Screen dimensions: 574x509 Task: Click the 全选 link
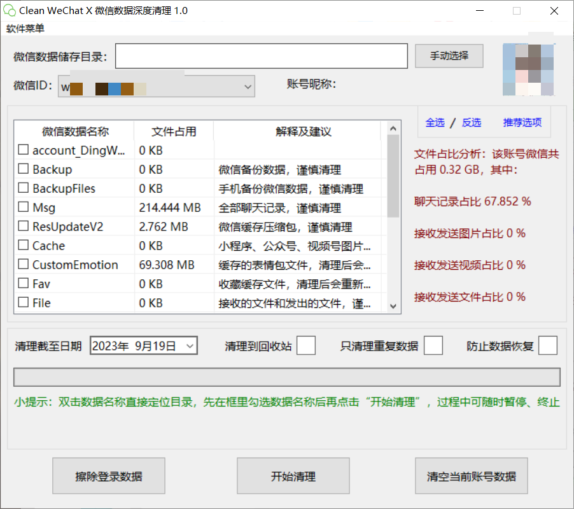pos(435,122)
